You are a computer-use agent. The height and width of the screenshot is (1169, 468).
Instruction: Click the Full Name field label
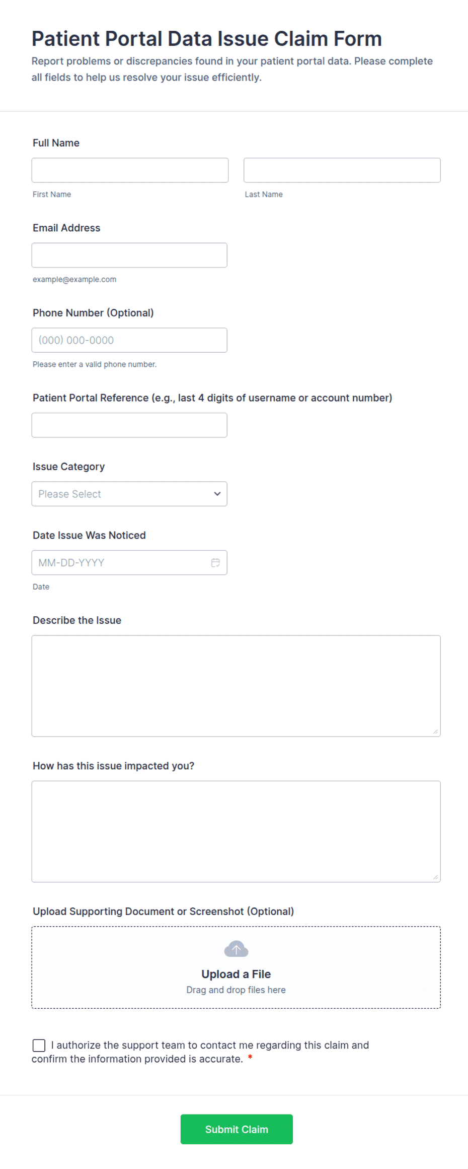(x=56, y=143)
